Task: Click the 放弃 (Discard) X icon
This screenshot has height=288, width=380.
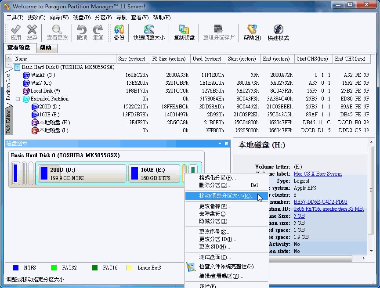Action: [32, 29]
